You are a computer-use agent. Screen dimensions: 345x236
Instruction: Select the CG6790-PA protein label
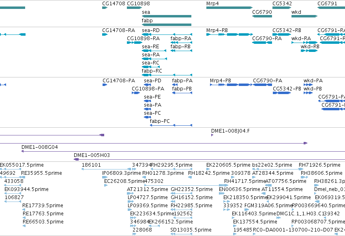(267, 81)
